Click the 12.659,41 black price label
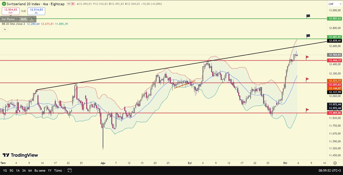The height and width of the screenshot is (175, 343). click(335, 41)
